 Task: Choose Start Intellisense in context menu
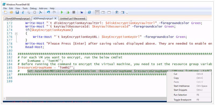[189, 86]
